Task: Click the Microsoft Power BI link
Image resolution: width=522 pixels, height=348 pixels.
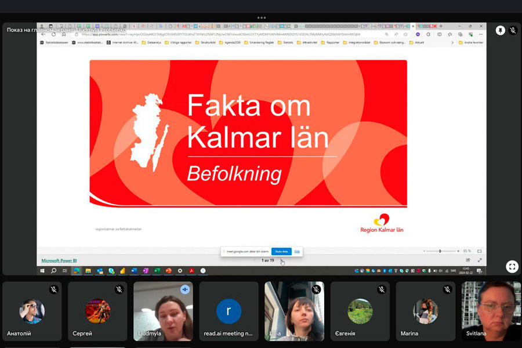Action: click(x=59, y=260)
